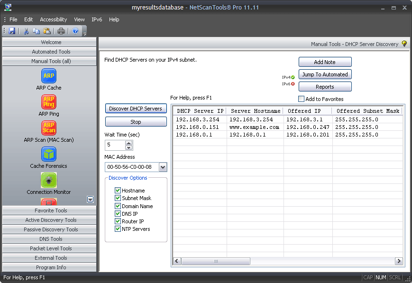412x283 pixels.
Task: Open the MAC Address dropdown
Action: point(163,167)
